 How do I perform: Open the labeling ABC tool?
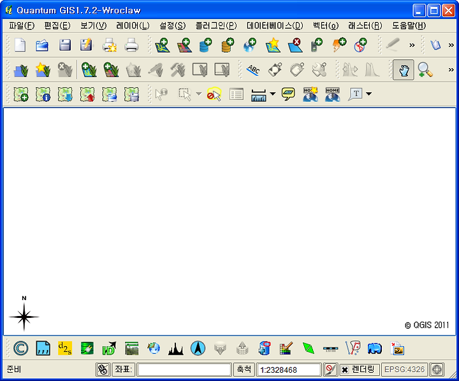pos(253,70)
